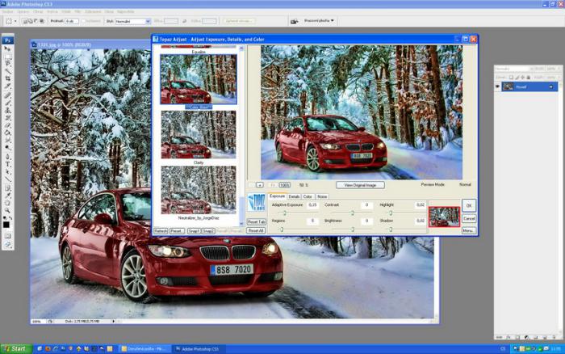Select the Move tool in toolbox

8,48
